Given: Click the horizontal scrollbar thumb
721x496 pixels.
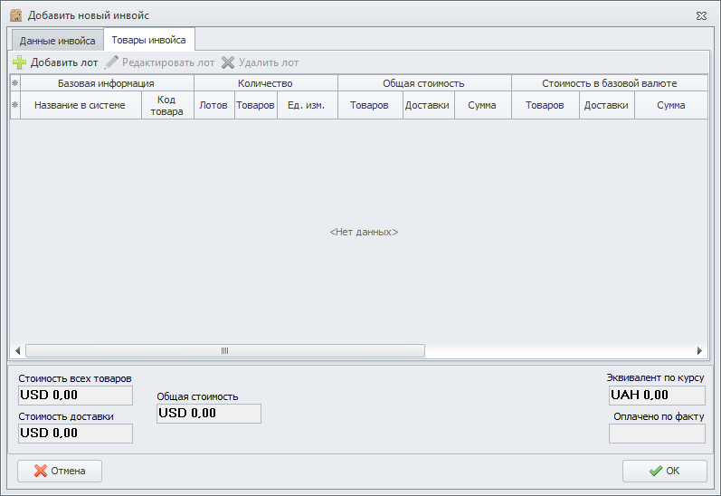Looking at the screenshot, I should click(224, 351).
